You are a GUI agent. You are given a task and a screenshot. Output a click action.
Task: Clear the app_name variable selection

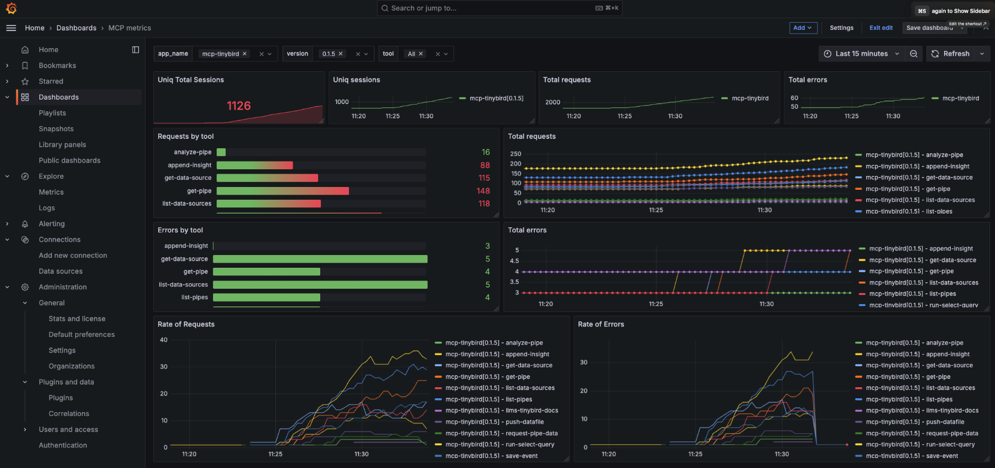262,54
